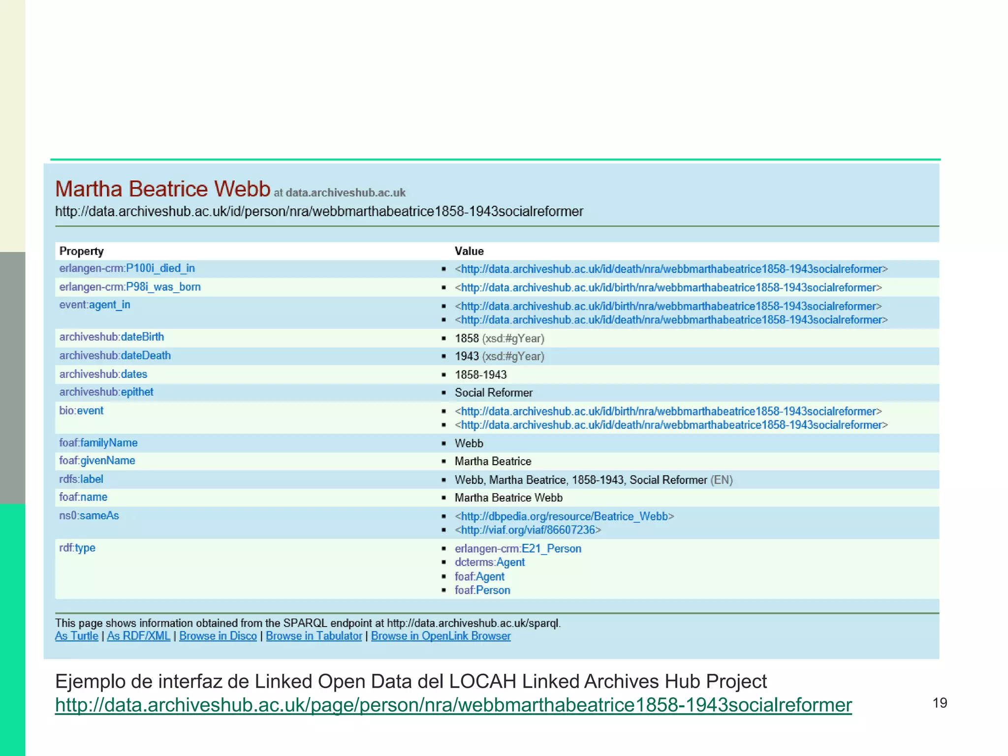Click the slide caption about LOCAH project
This screenshot has width=1008, height=756.
click(x=411, y=682)
